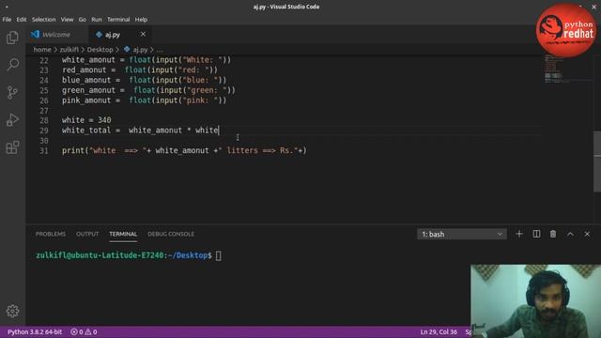Kill the terminal with trash icon
Image resolution: width=601 pixels, height=338 pixels.
point(553,234)
